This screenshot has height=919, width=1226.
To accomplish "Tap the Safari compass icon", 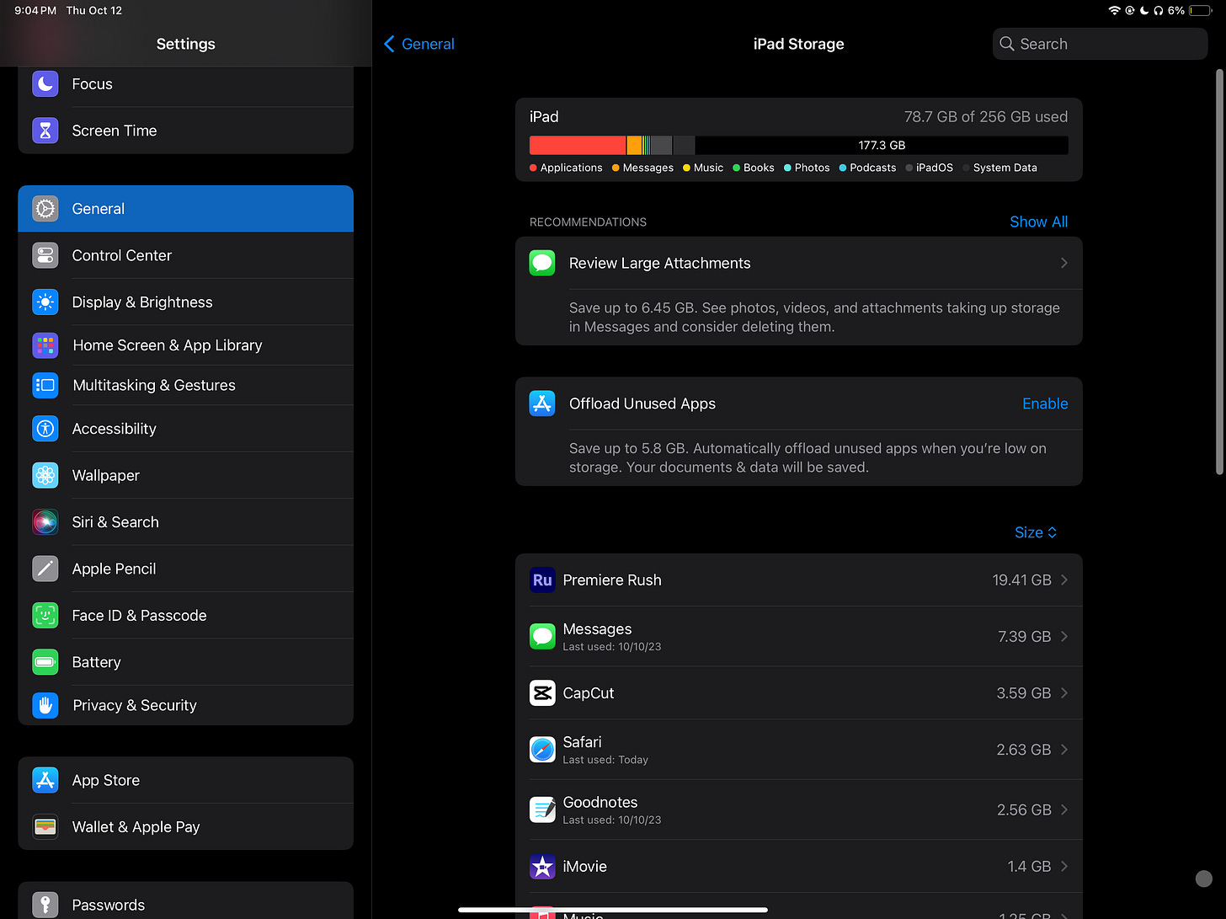I will pos(542,749).
